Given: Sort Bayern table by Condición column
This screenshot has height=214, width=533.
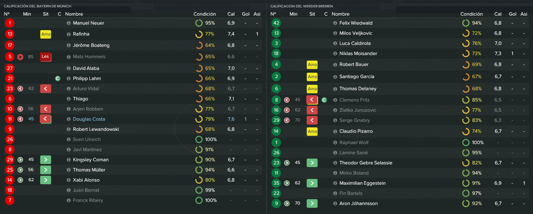Looking at the screenshot, I should coord(205,14).
